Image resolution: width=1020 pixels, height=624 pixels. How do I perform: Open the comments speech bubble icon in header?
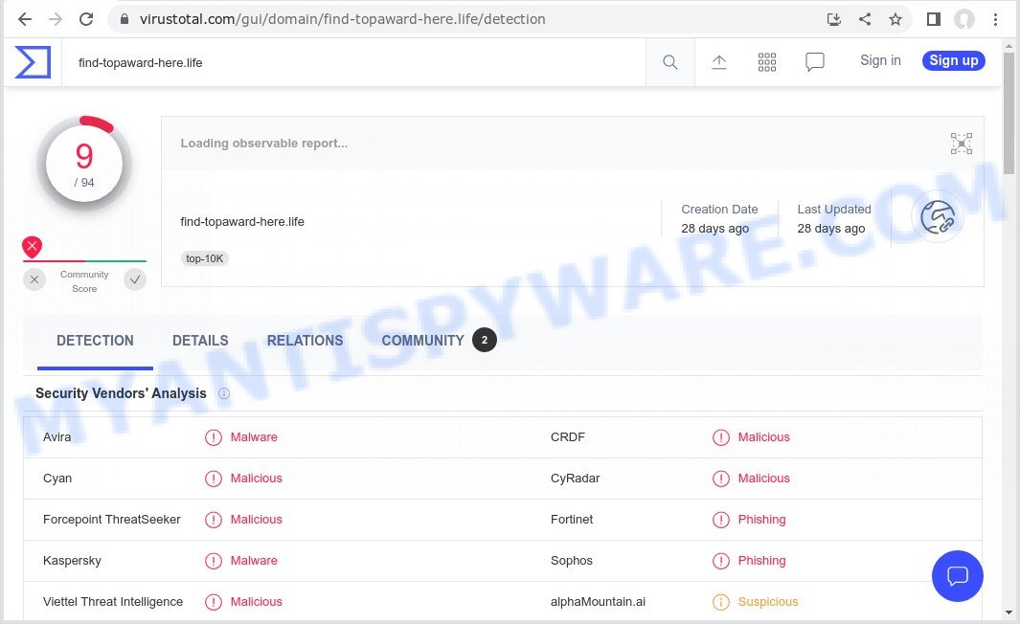click(x=814, y=62)
